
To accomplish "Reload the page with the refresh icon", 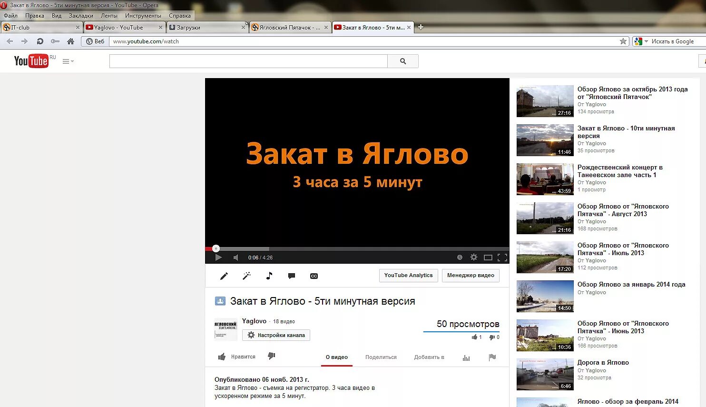I will point(40,41).
